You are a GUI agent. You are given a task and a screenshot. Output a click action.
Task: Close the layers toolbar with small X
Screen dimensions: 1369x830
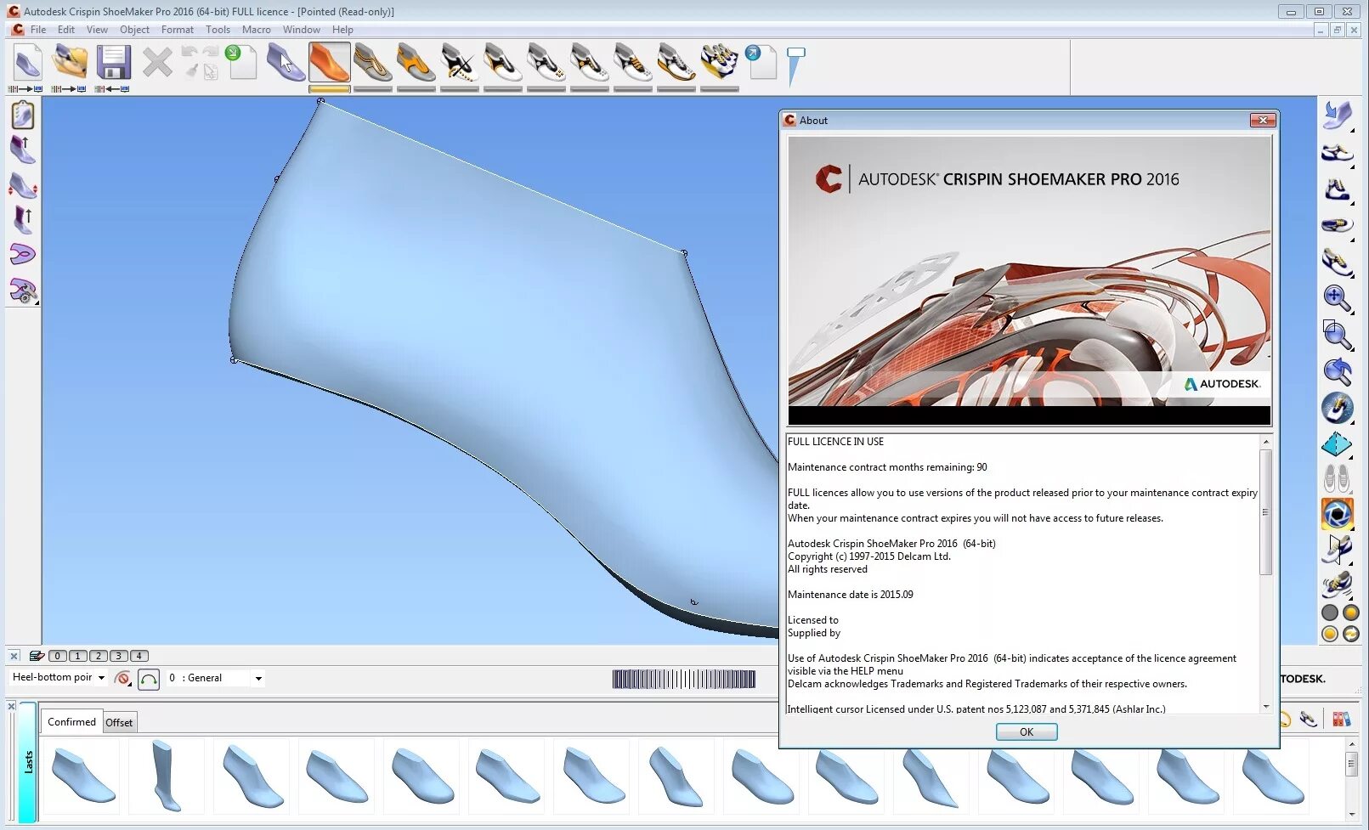click(x=14, y=656)
